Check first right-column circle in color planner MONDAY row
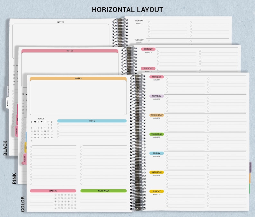255x217 pixels. [208, 79]
